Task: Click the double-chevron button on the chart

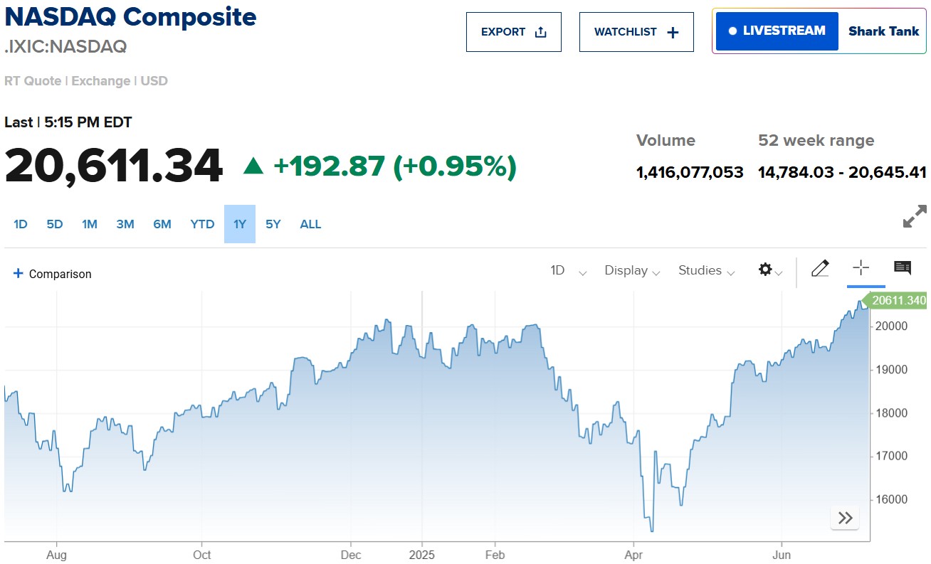Action: [x=845, y=518]
